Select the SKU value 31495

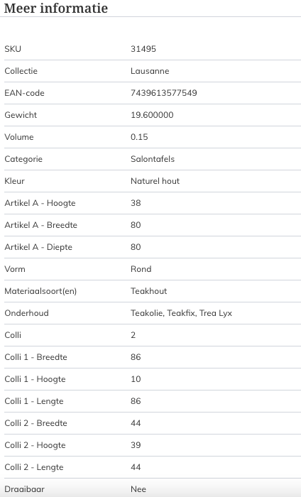143,49
